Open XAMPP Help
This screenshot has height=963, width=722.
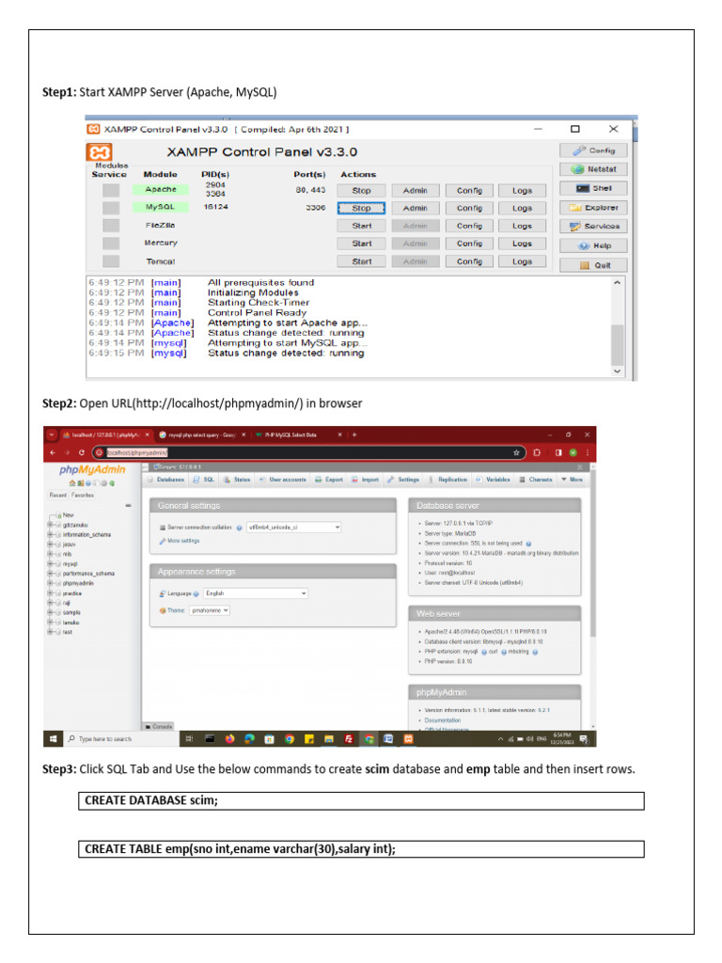pyautogui.click(x=593, y=245)
